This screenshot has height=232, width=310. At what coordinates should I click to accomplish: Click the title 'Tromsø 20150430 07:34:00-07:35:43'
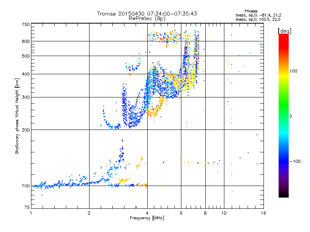tap(147, 14)
